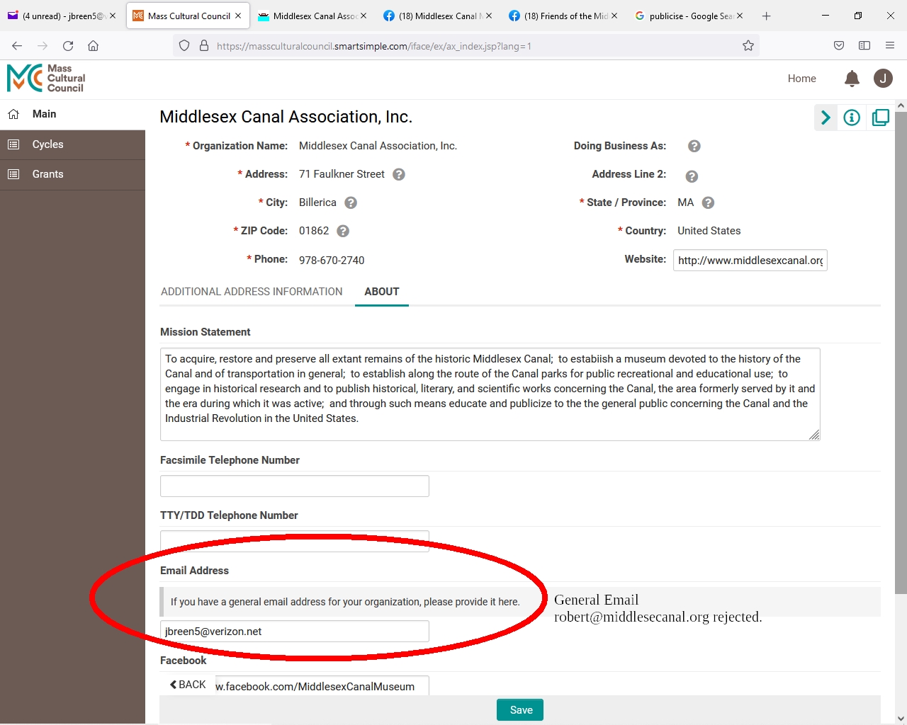Switch to the Verizon mail tab
The image size is (907, 725).
62,16
